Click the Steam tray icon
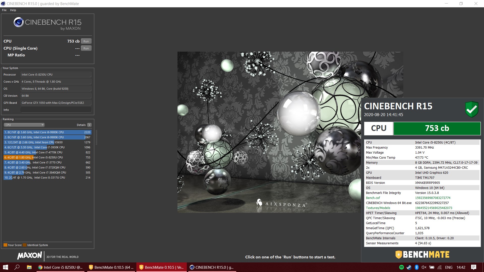The width and height of the screenshot is (484, 272). point(409,267)
